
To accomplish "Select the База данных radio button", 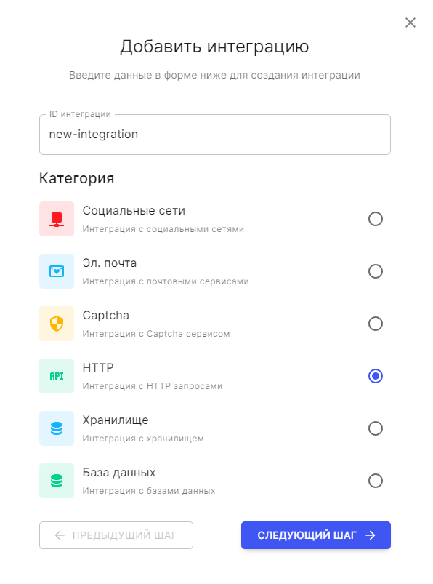I will [x=376, y=481].
